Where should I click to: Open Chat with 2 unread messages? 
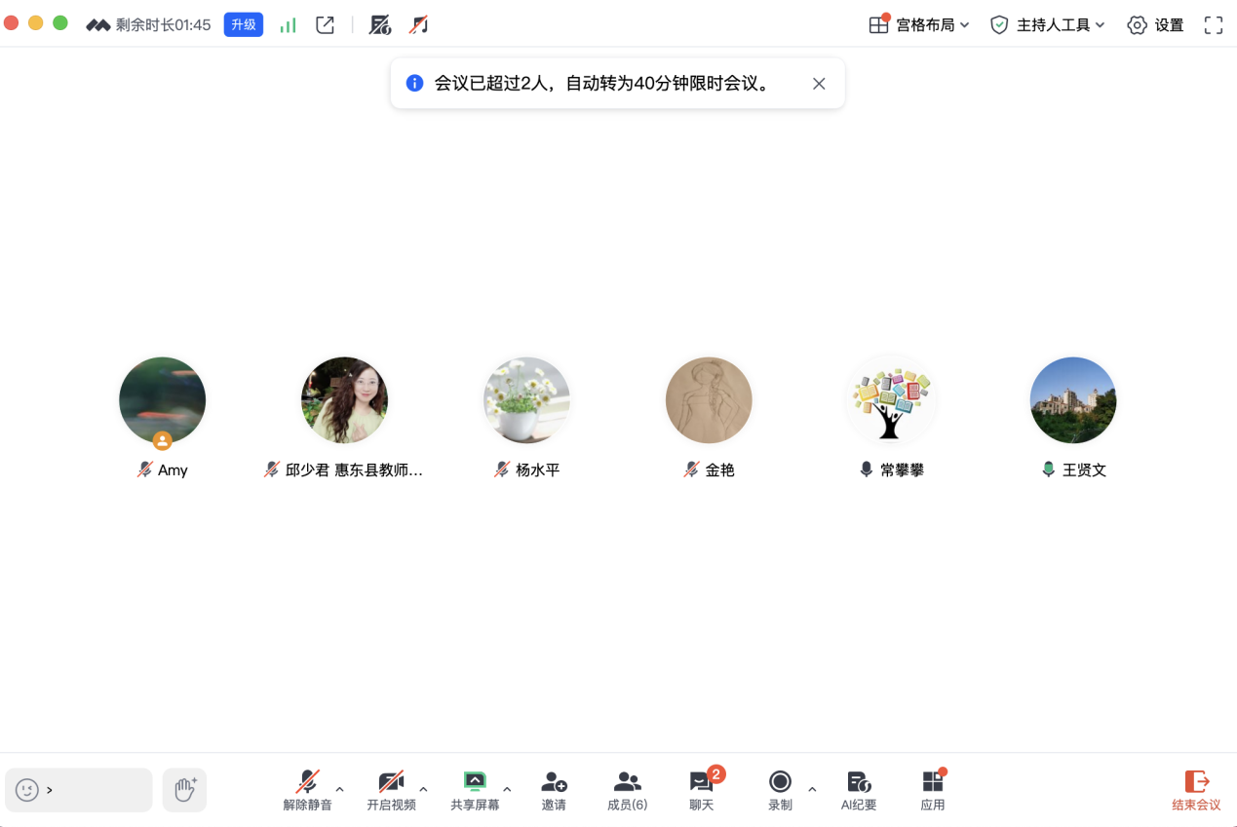702,789
